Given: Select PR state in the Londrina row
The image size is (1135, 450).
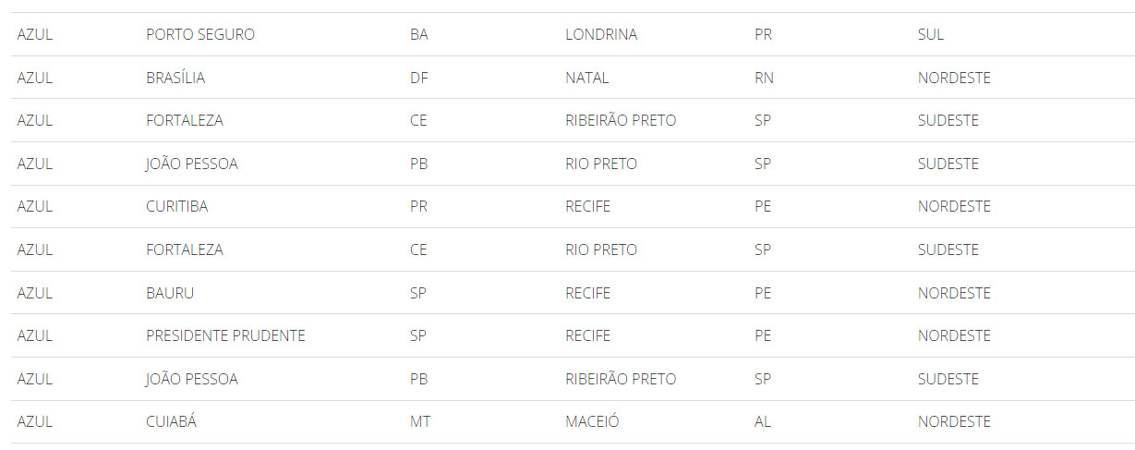Looking at the screenshot, I should click(x=763, y=34).
